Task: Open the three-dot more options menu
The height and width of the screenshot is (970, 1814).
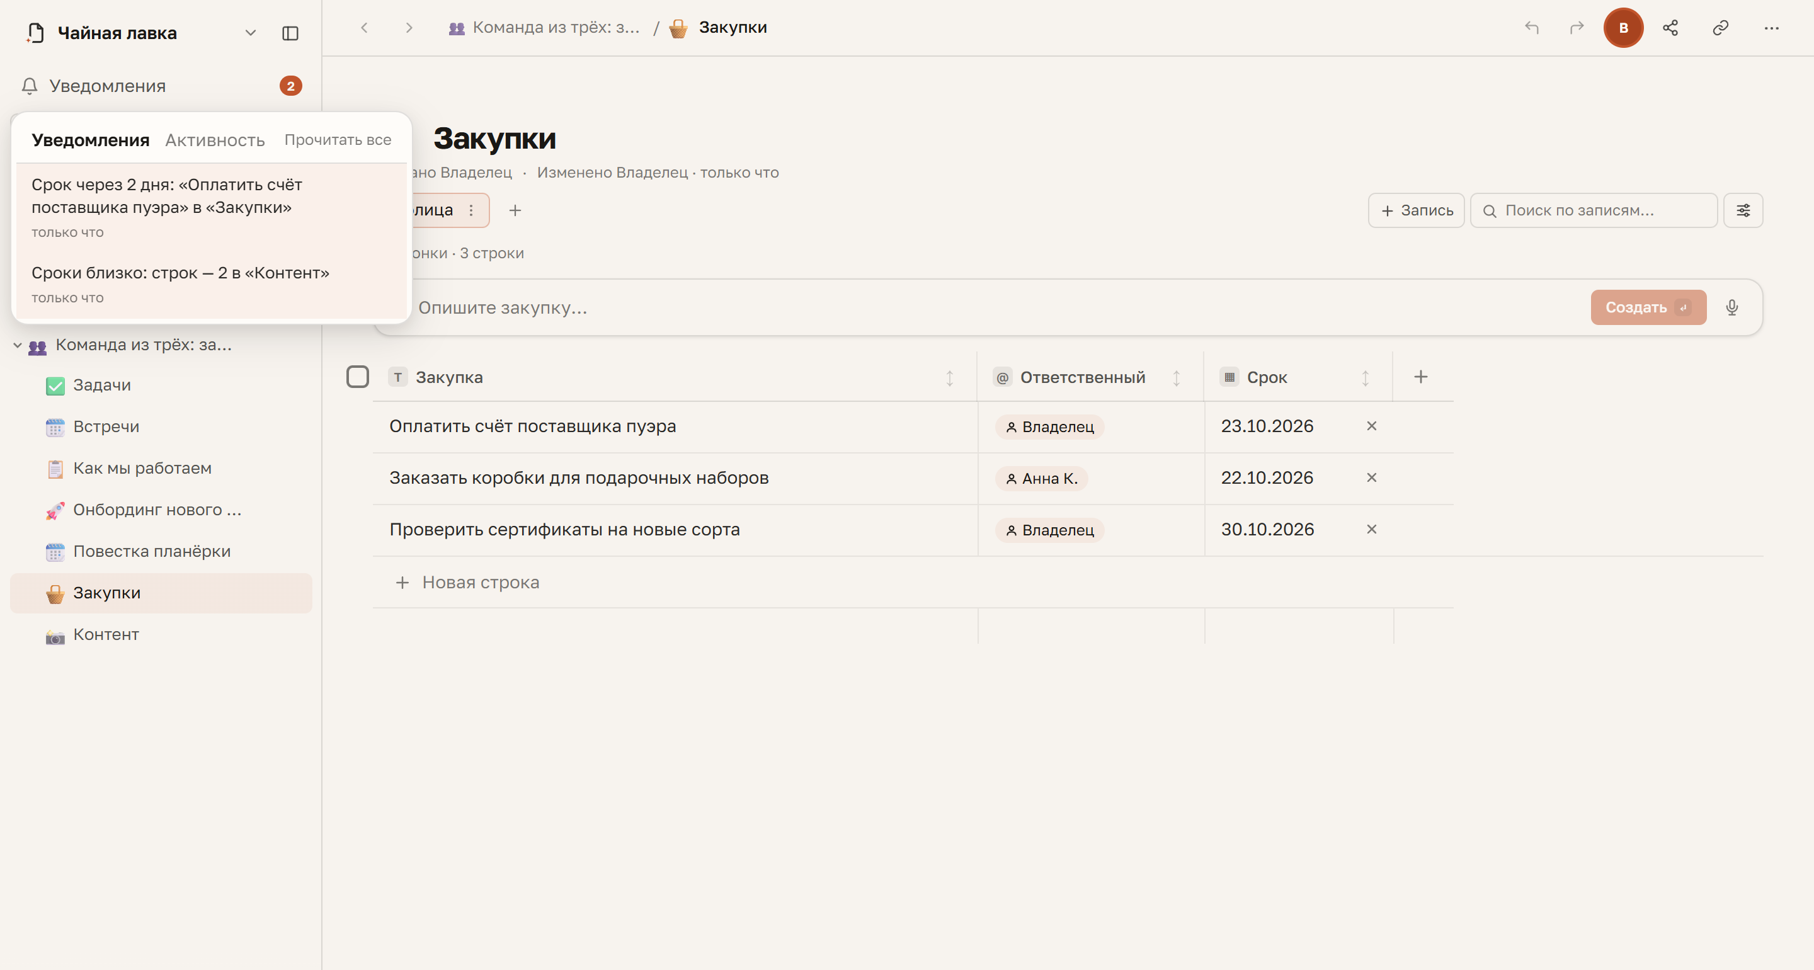Action: click(x=1771, y=28)
